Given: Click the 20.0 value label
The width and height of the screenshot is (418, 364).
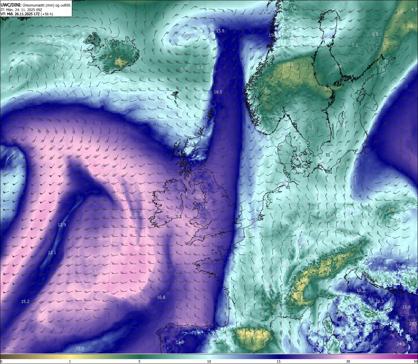Looking at the screenshot, I should pos(138,215).
